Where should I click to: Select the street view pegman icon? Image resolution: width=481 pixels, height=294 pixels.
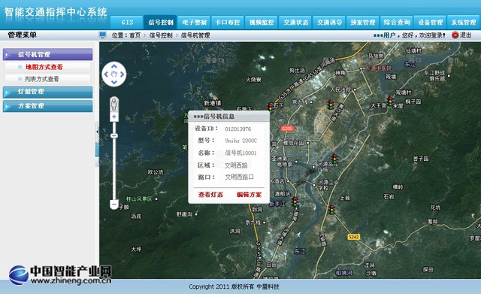click(114, 105)
